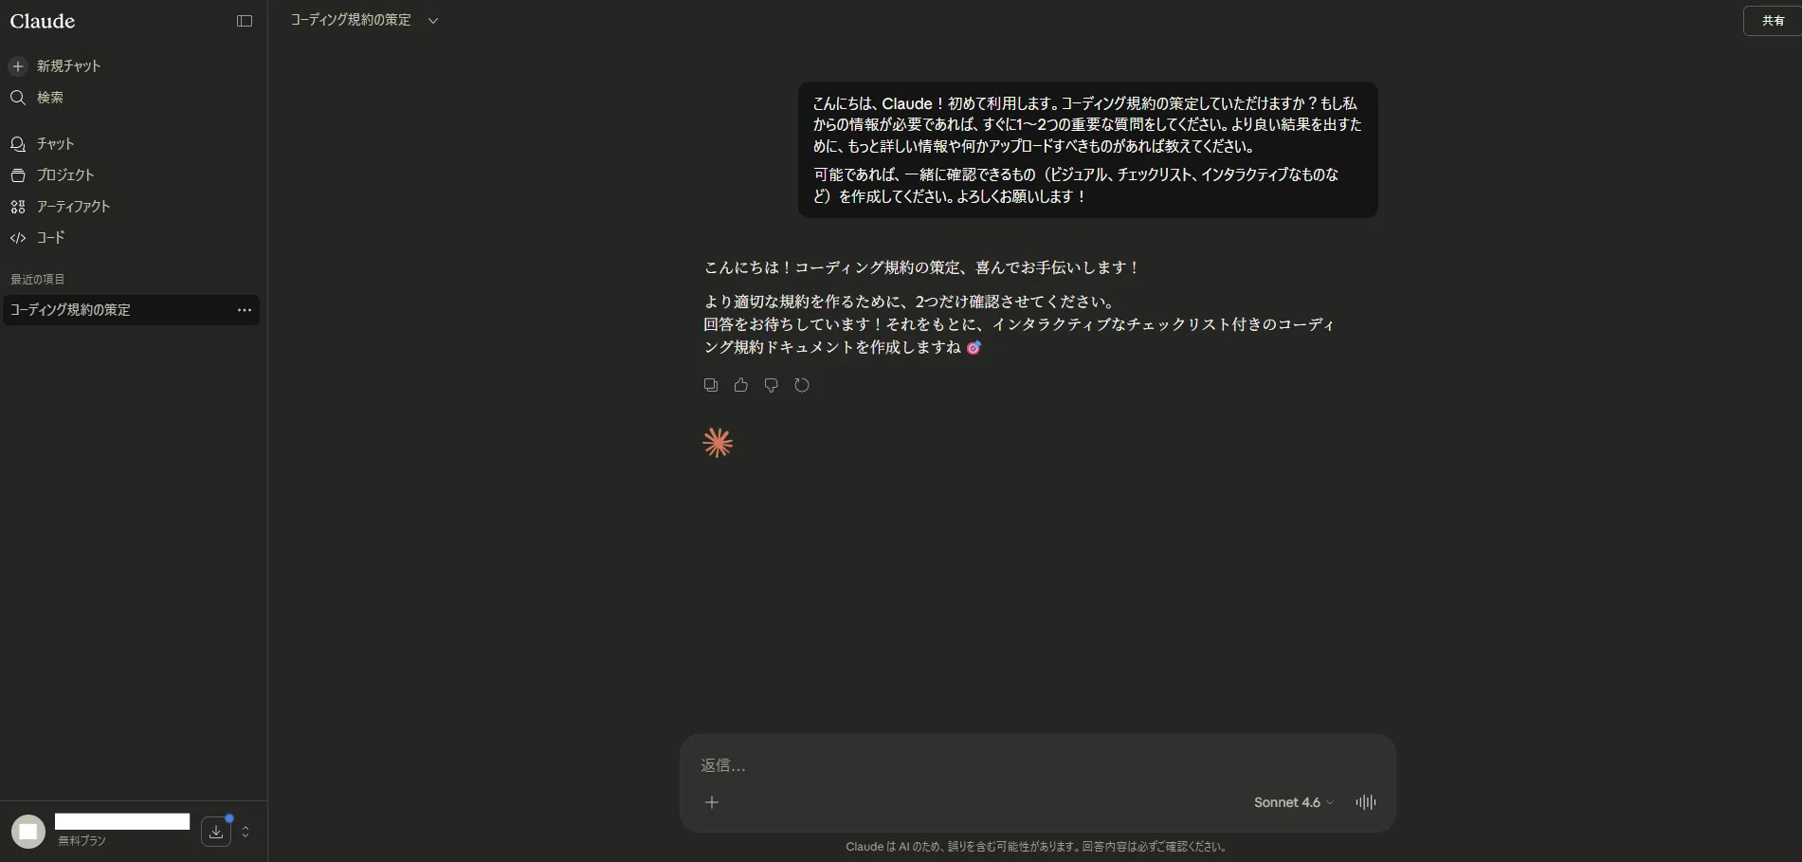1802x862 pixels.
Task: Start voice mode with the waveform icon
Action: [1366, 802]
